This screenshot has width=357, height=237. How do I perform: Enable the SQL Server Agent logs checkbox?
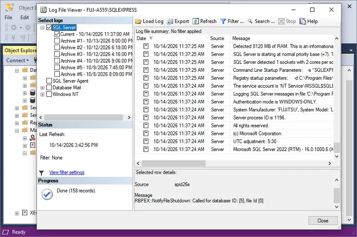[49, 81]
